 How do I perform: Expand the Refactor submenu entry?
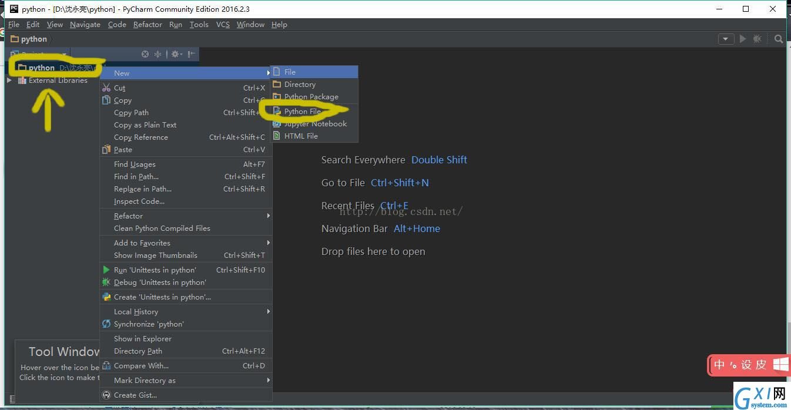pos(186,216)
